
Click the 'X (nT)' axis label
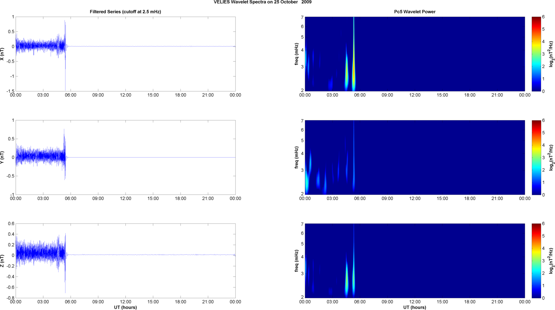pyautogui.click(x=2, y=54)
